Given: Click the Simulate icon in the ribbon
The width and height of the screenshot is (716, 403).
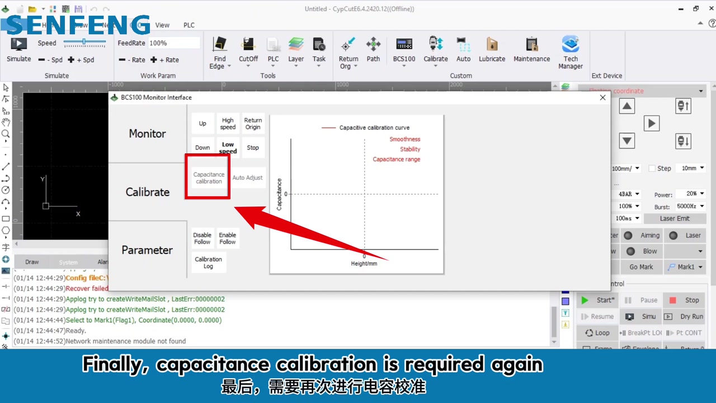Looking at the screenshot, I should [18, 49].
